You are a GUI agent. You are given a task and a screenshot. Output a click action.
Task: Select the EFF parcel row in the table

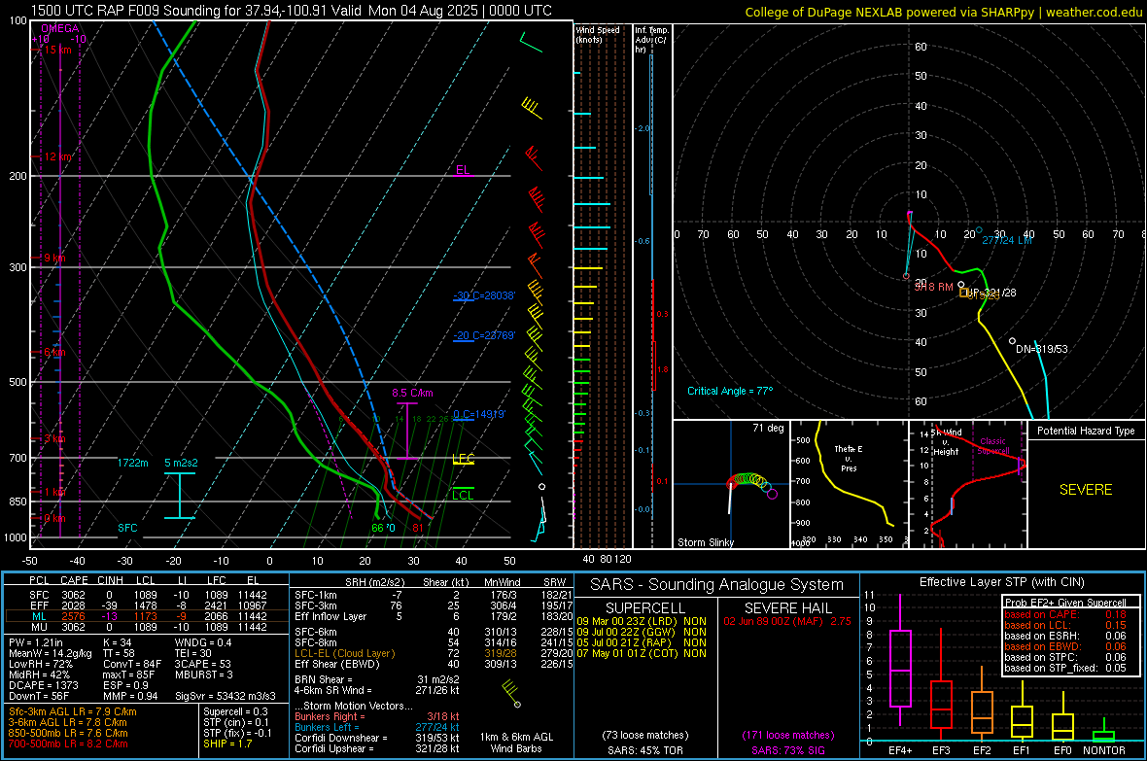[x=147, y=605]
